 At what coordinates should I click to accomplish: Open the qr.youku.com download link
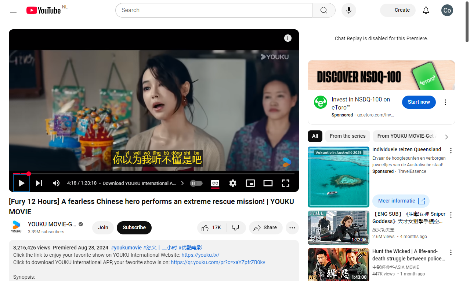[x=218, y=262]
